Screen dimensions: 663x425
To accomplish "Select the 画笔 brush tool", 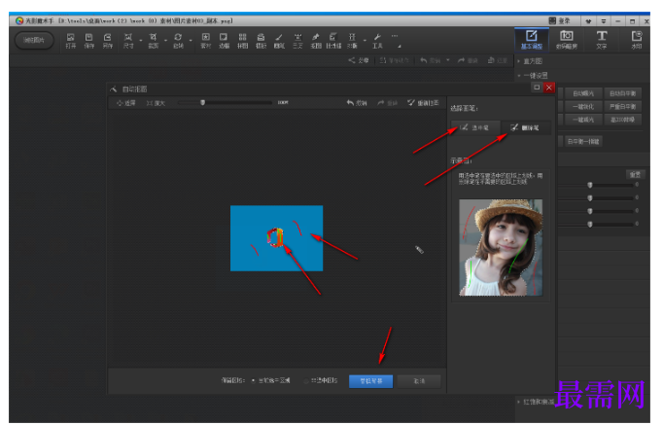I will 279,41.
